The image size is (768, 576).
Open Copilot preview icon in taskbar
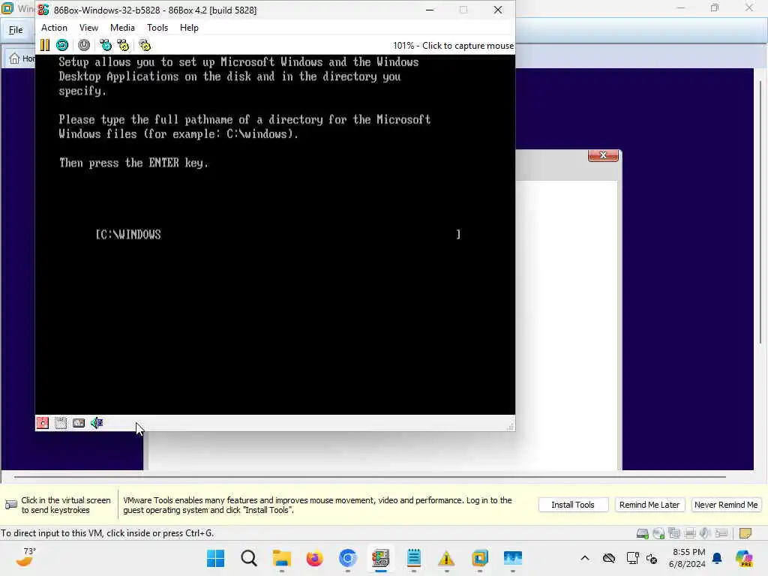click(744, 558)
